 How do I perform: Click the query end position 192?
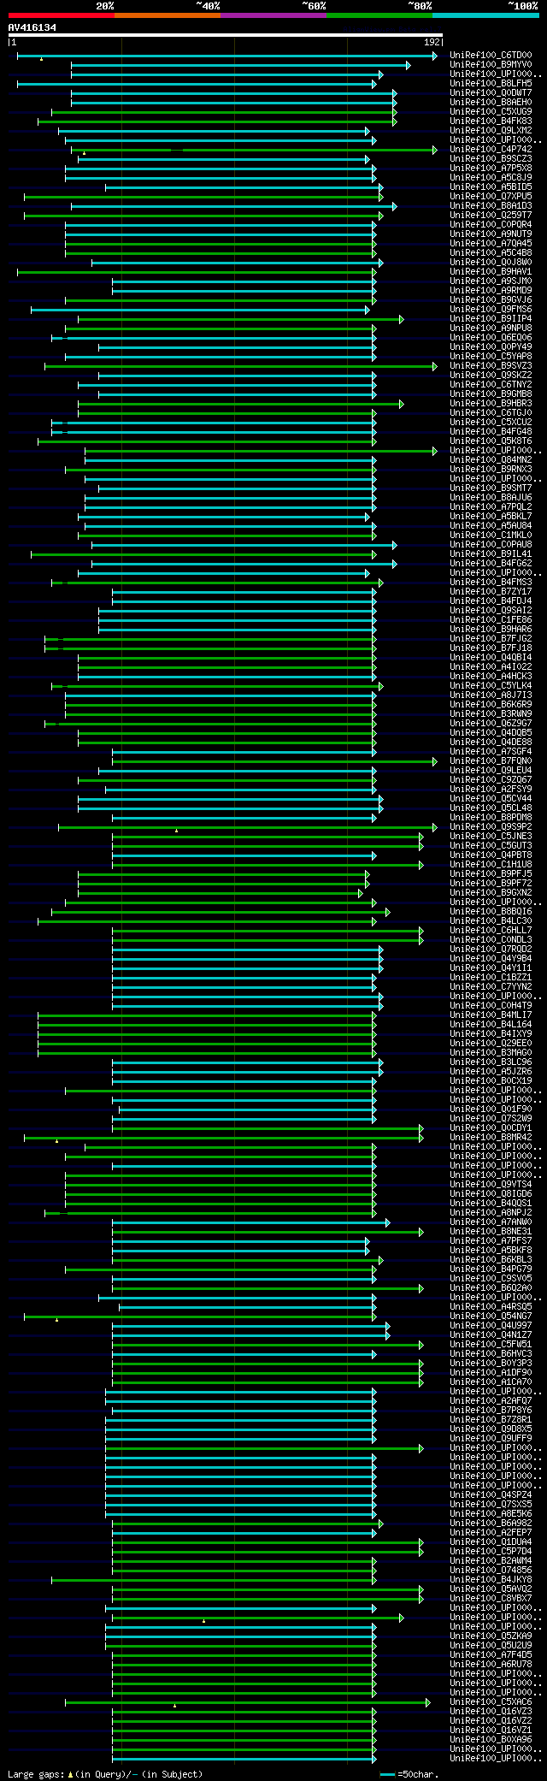click(x=432, y=42)
